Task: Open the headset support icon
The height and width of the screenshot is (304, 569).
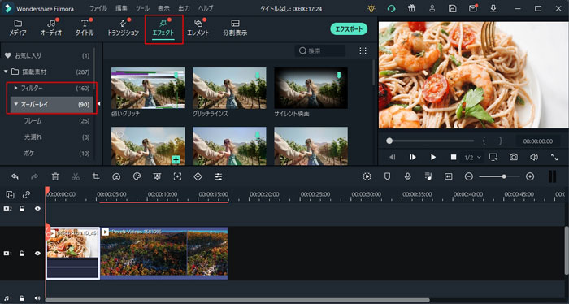Action: tap(391, 8)
